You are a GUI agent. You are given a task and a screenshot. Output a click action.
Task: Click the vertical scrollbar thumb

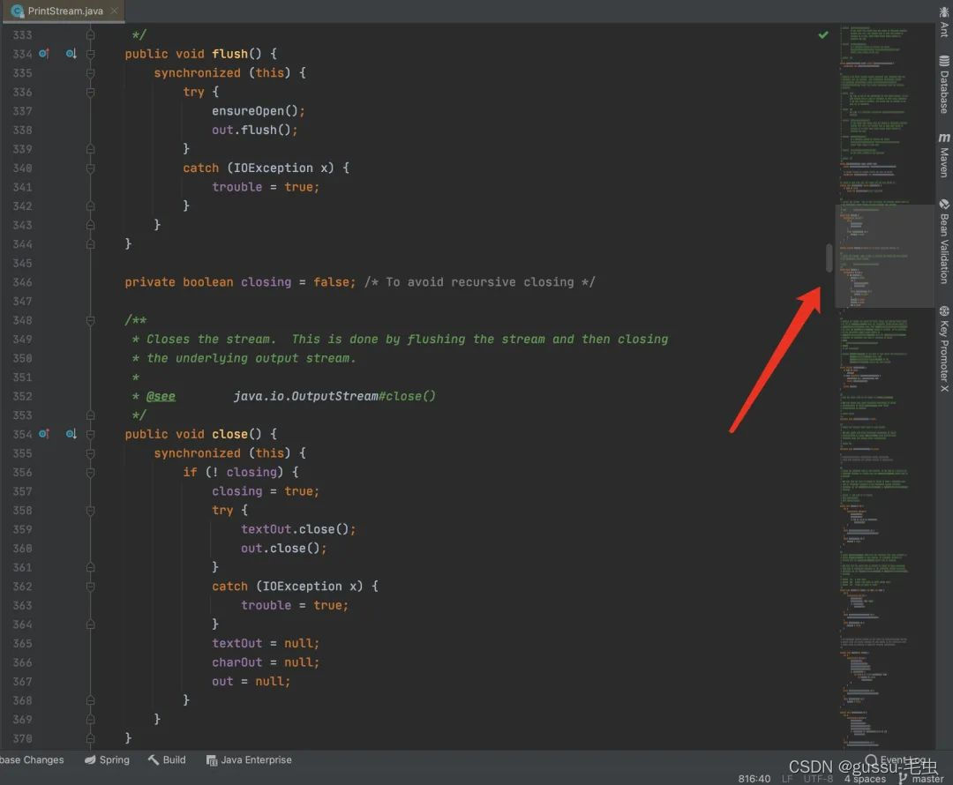point(829,258)
